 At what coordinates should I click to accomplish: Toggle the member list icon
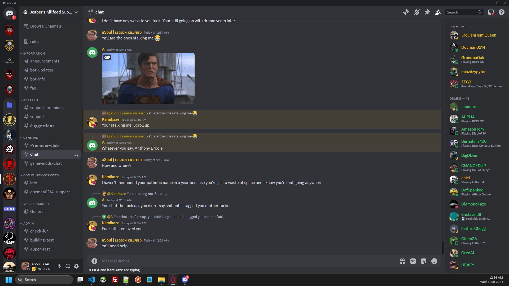438,12
